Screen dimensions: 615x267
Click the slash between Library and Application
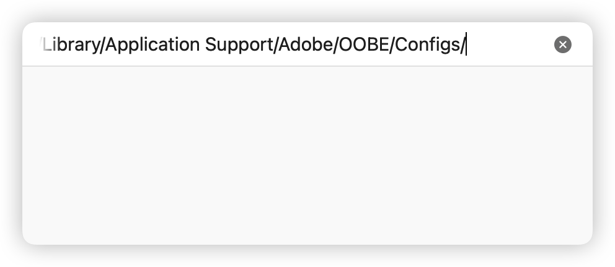[x=103, y=44]
